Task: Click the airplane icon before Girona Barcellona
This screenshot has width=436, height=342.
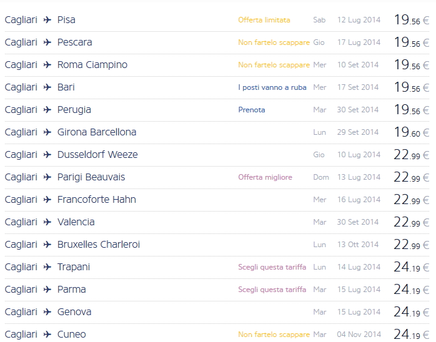Action: pyautogui.click(x=47, y=132)
